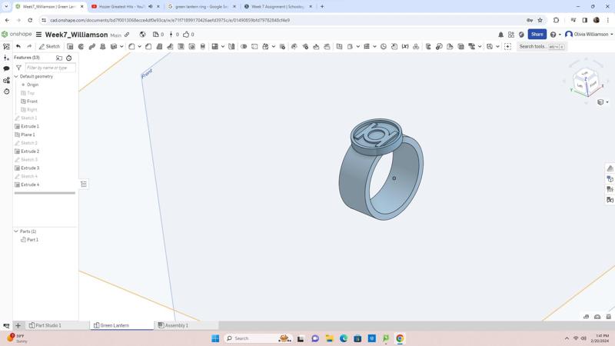The image size is (615, 346).
Task: Select the Variable (x) tool icon
Action: pos(405,46)
